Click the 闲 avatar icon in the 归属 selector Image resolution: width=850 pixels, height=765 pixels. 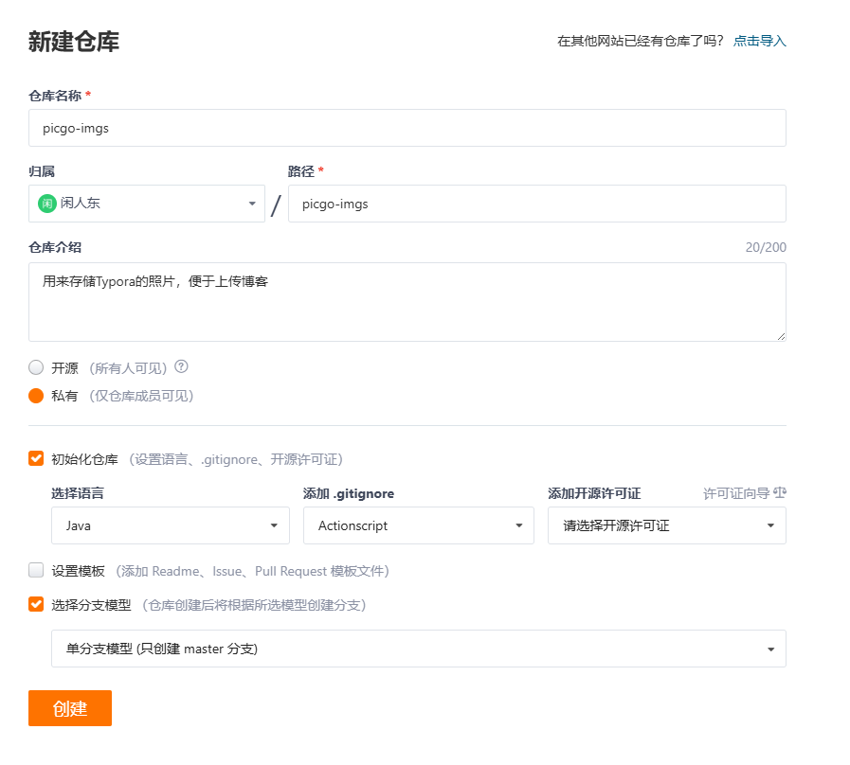(x=46, y=203)
